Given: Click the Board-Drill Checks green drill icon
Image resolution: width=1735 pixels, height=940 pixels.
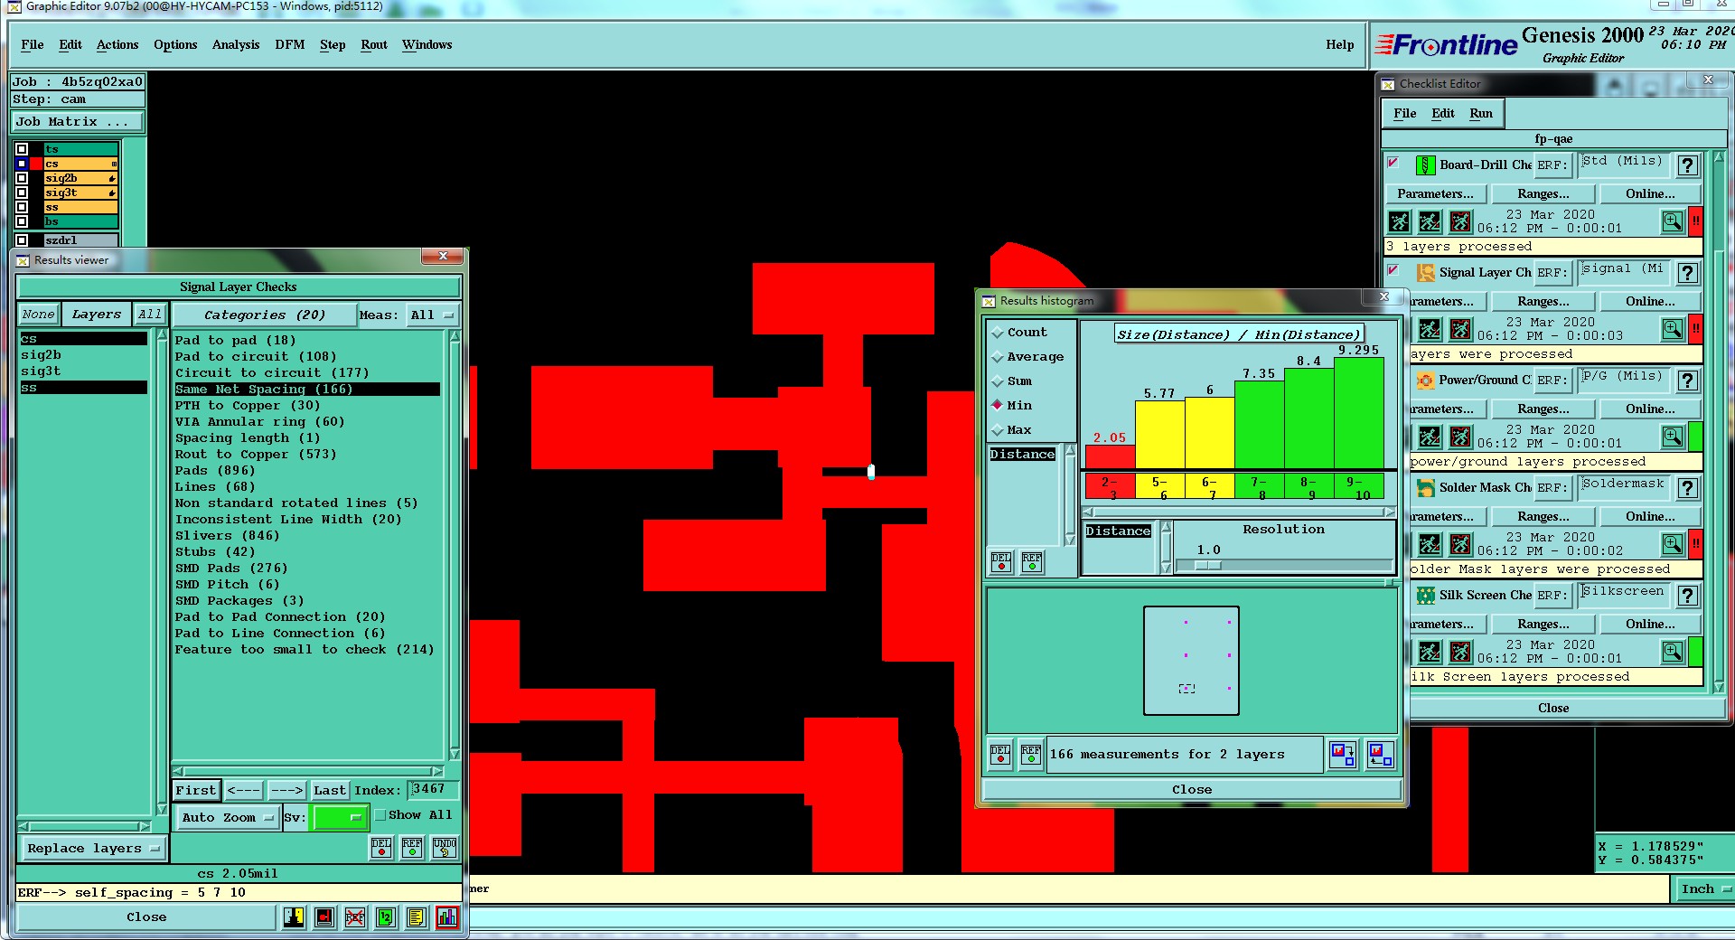Looking at the screenshot, I should click(1425, 165).
